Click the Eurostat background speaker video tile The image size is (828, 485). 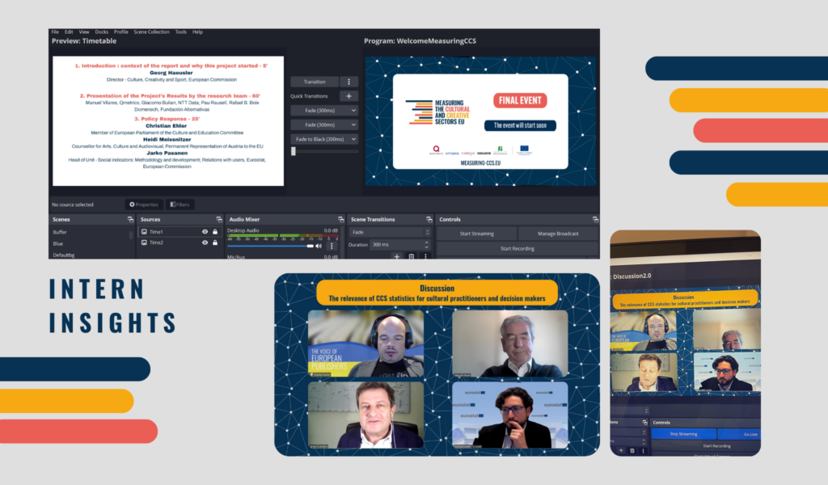[x=510, y=415]
